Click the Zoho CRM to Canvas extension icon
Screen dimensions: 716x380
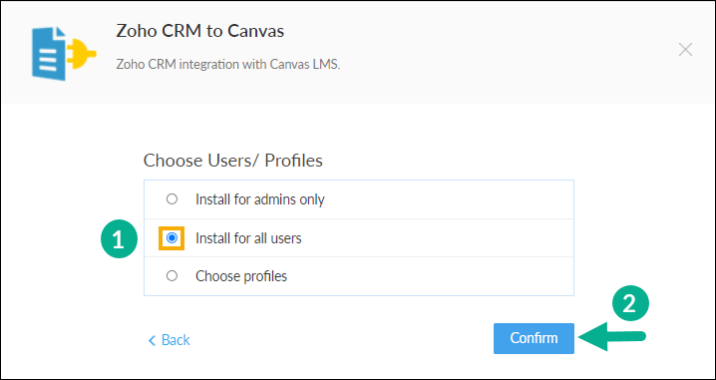(64, 53)
